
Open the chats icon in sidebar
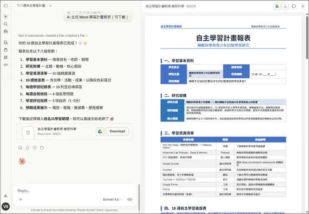(x=6, y=42)
